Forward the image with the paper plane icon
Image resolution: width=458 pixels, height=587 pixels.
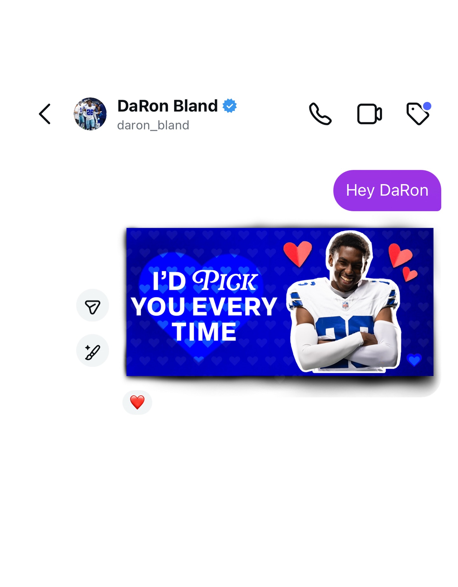click(93, 305)
